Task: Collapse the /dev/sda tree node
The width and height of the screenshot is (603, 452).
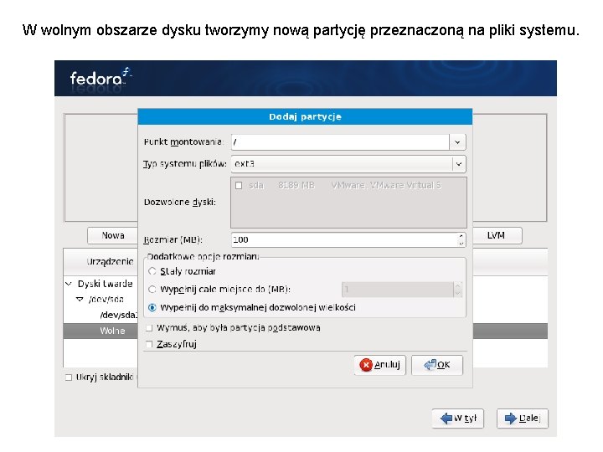Action: point(80,300)
